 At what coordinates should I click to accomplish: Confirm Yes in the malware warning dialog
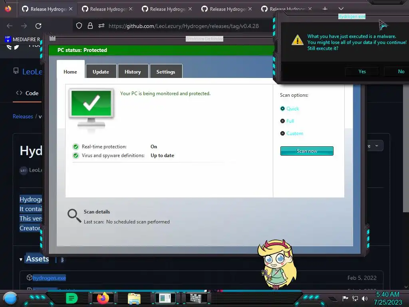tap(362, 72)
